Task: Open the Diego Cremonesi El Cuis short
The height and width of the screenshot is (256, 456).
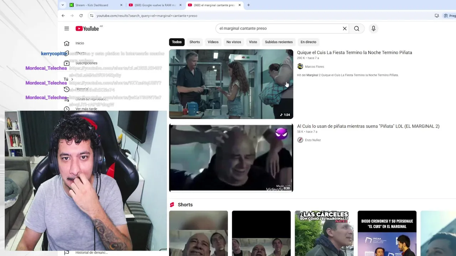Action: (x=387, y=233)
